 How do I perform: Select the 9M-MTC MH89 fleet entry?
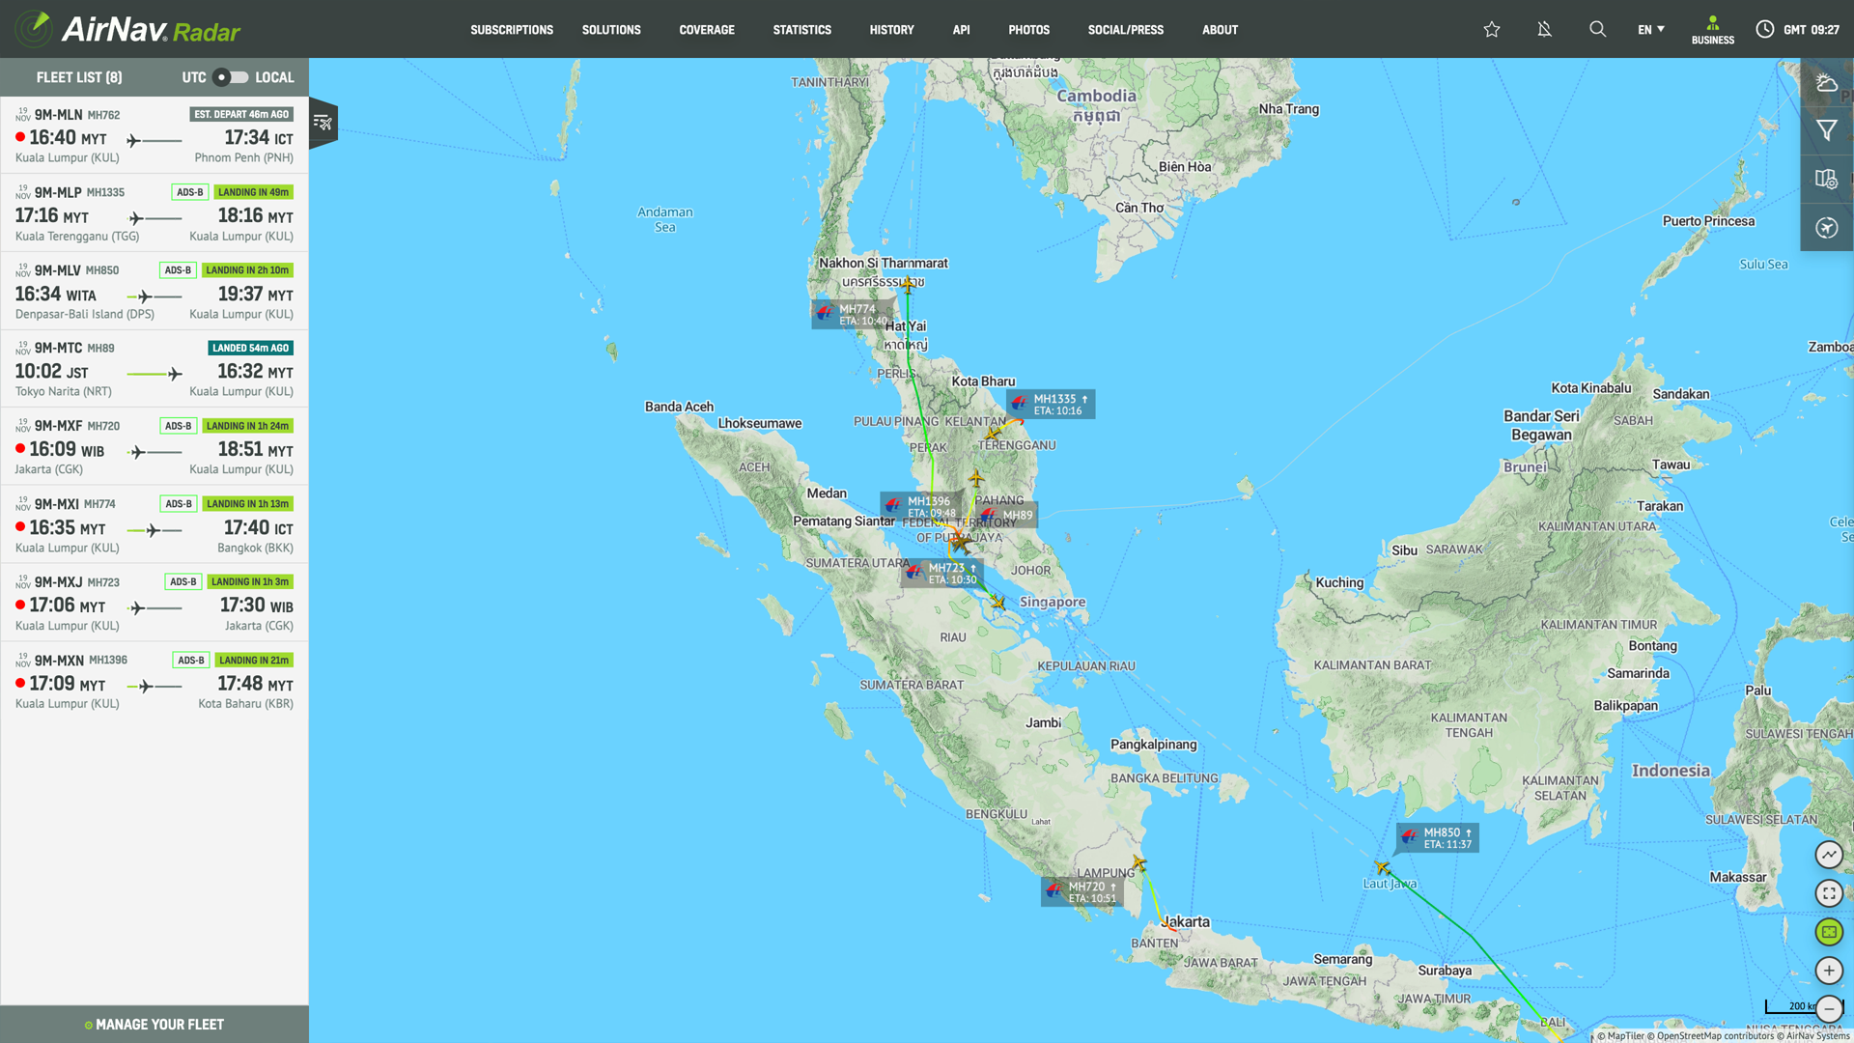point(154,368)
